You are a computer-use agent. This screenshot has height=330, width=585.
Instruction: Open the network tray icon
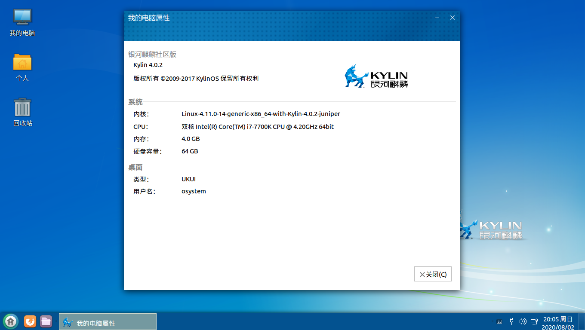(535, 321)
